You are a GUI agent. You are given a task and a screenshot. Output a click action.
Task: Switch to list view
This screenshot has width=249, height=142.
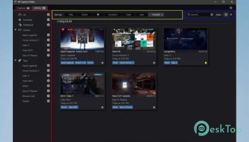point(231,15)
